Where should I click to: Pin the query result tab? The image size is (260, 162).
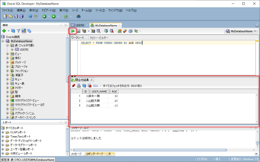point(73,86)
